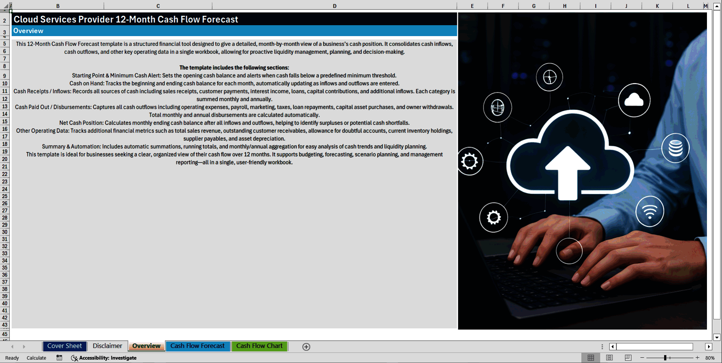Viewport: 722px width, 363px height.
Task: Select the Normal view icon
Action: 591,358
